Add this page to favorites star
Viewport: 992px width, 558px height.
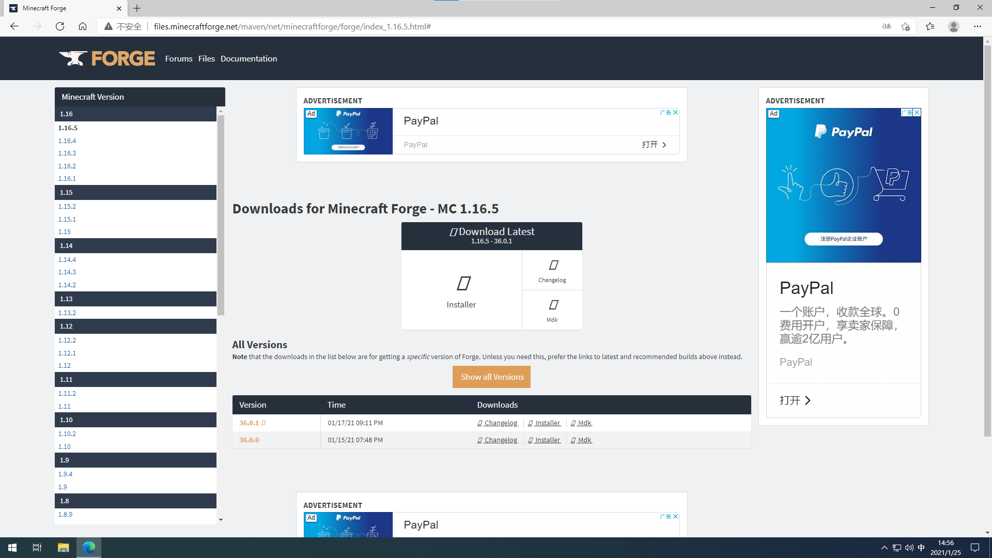(905, 26)
